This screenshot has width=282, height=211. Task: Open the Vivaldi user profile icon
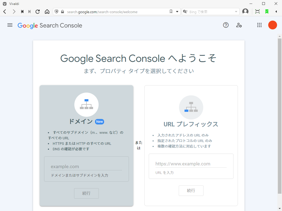pyautogui.click(x=245, y=12)
